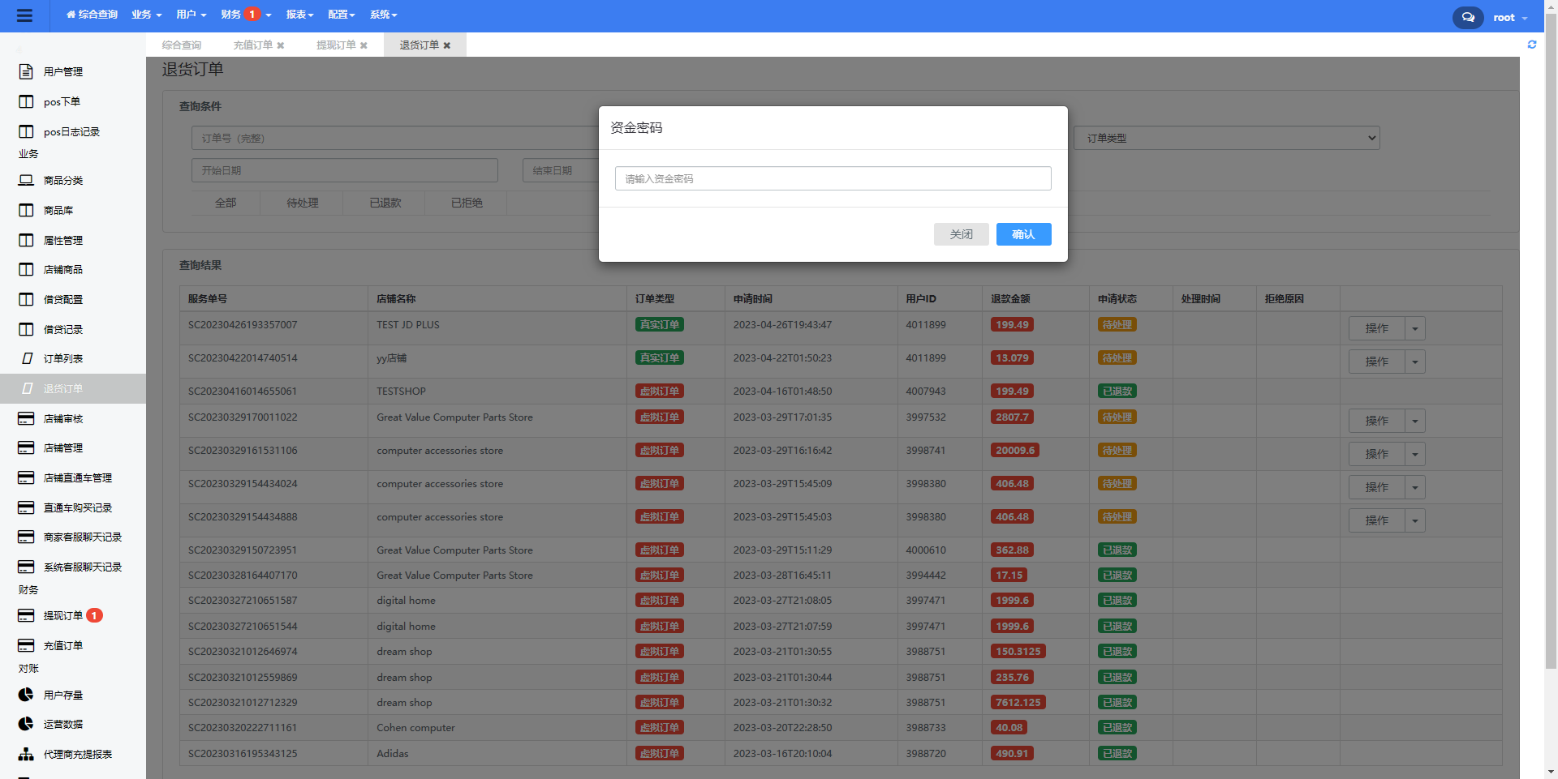The image size is (1558, 779).
Task: Click the 20009.6 refund amount badge
Action: pos(1015,451)
